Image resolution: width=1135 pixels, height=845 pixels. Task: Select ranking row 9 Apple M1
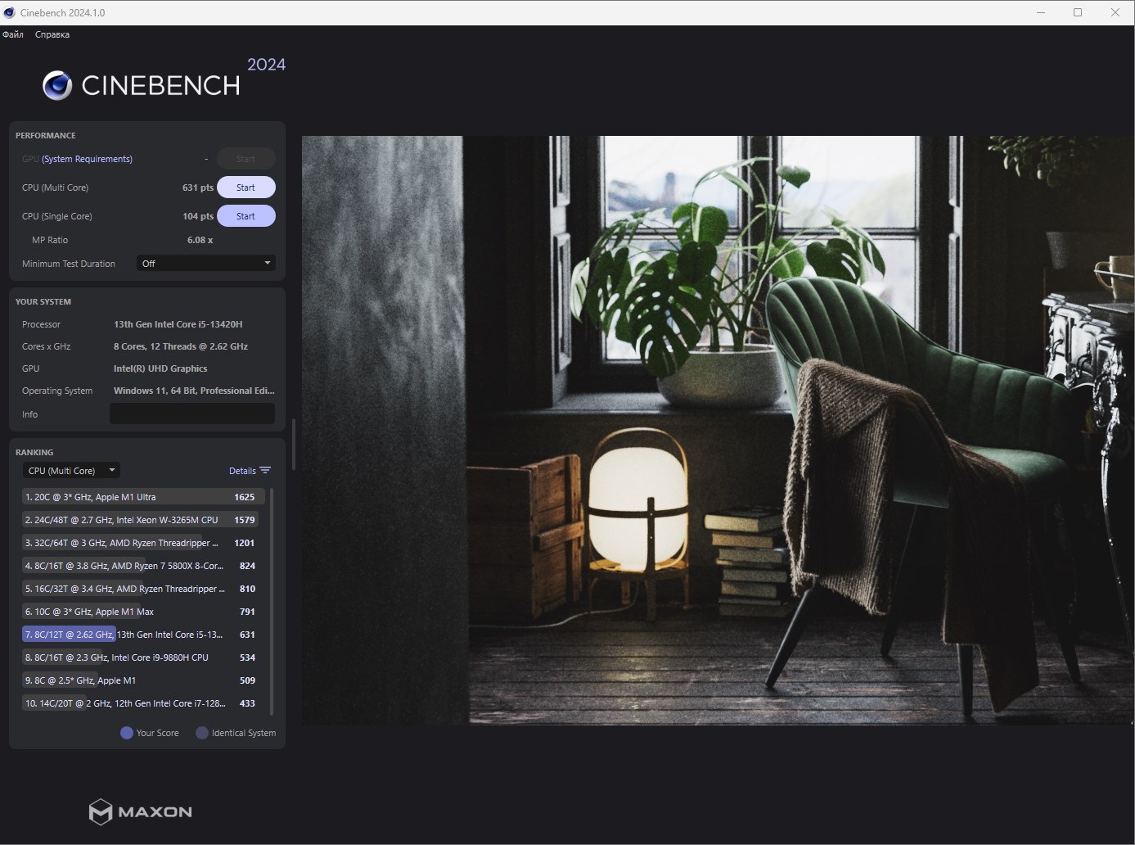(x=143, y=680)
